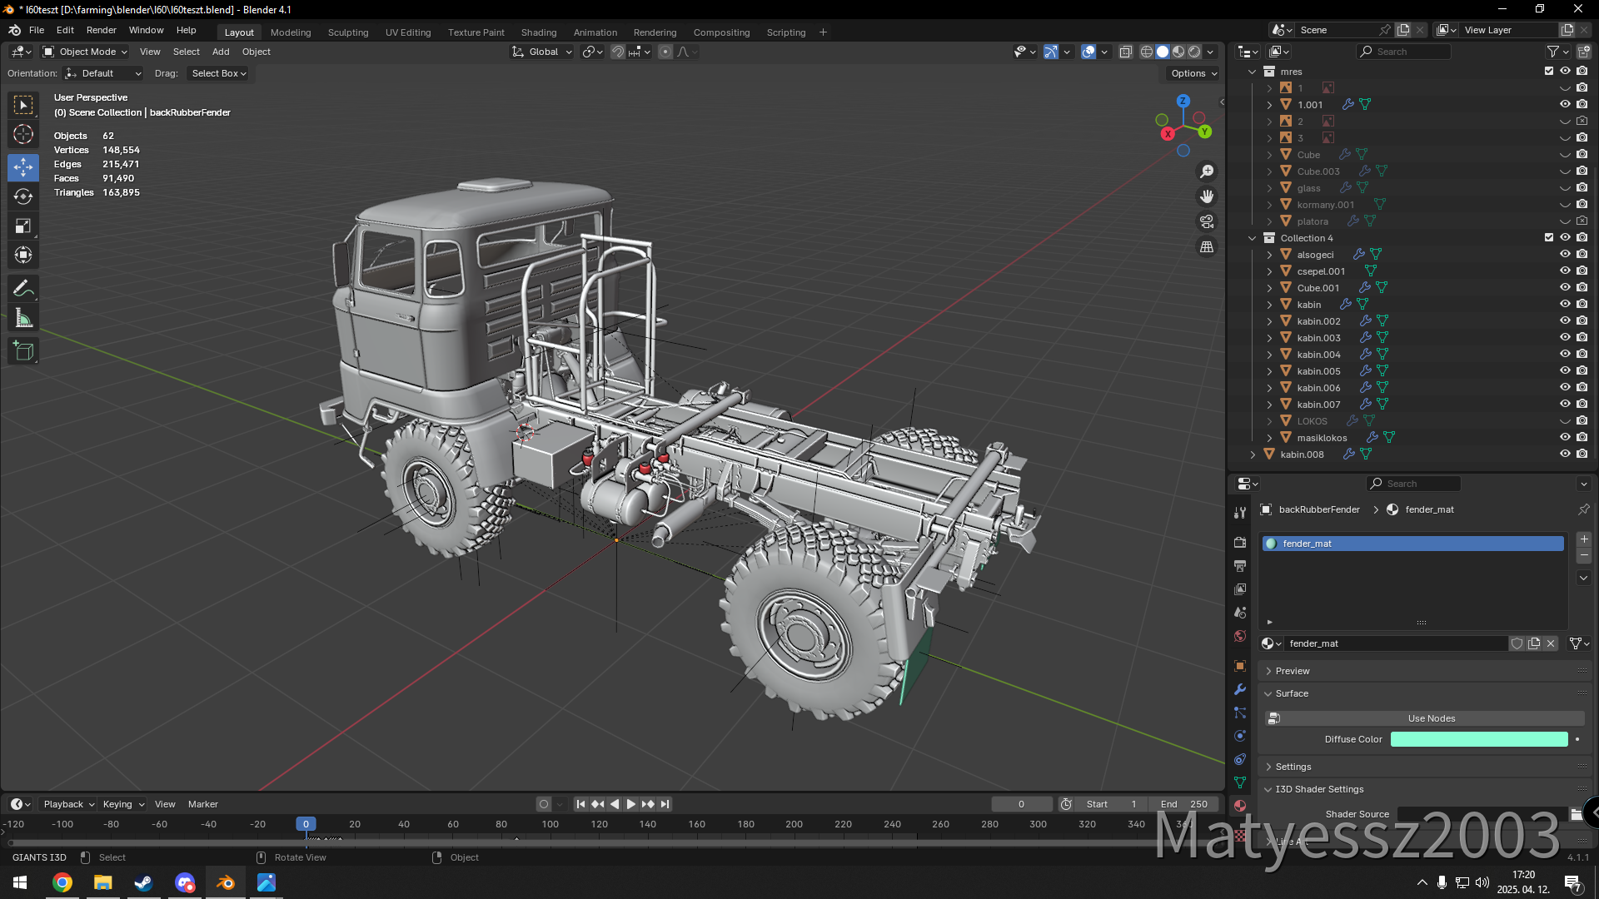Select the Measure tool
The width and height of the screenshot is (1599, 899).
pos(23,319)
